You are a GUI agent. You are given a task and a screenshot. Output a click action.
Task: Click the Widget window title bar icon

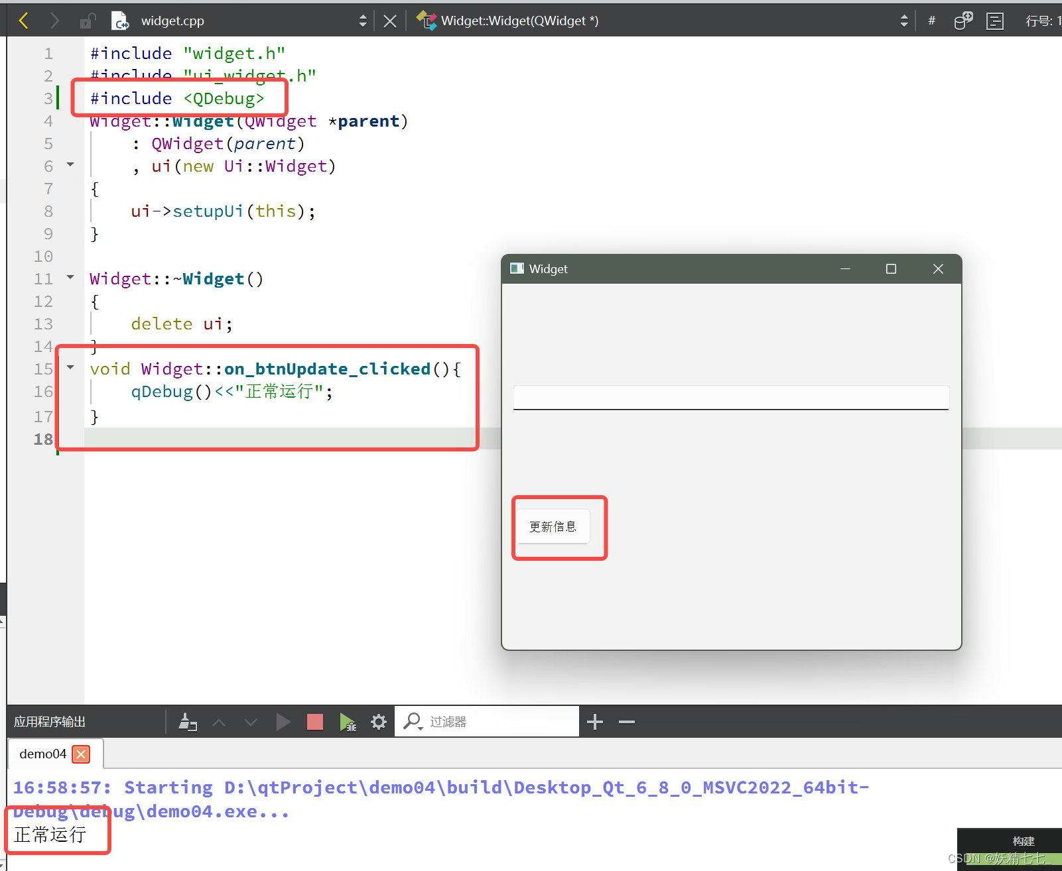pyautogui.click(x=517, y=268)
